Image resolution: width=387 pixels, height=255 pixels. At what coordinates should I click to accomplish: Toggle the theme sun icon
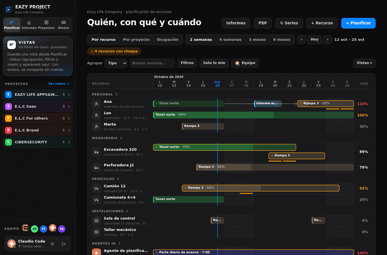52,244
